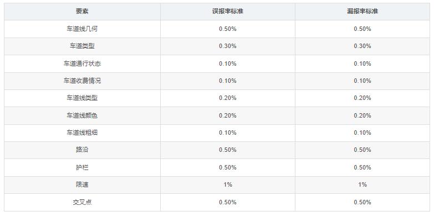Click the 误报率标准 column header

(227, 11)
